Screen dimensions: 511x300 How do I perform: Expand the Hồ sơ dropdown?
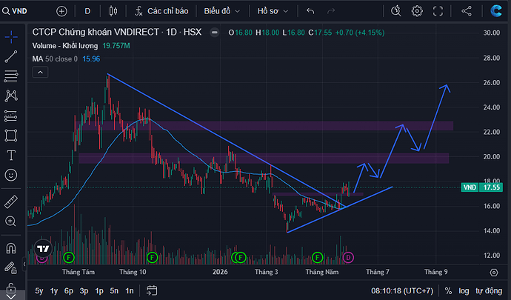(x=273, y=11)
